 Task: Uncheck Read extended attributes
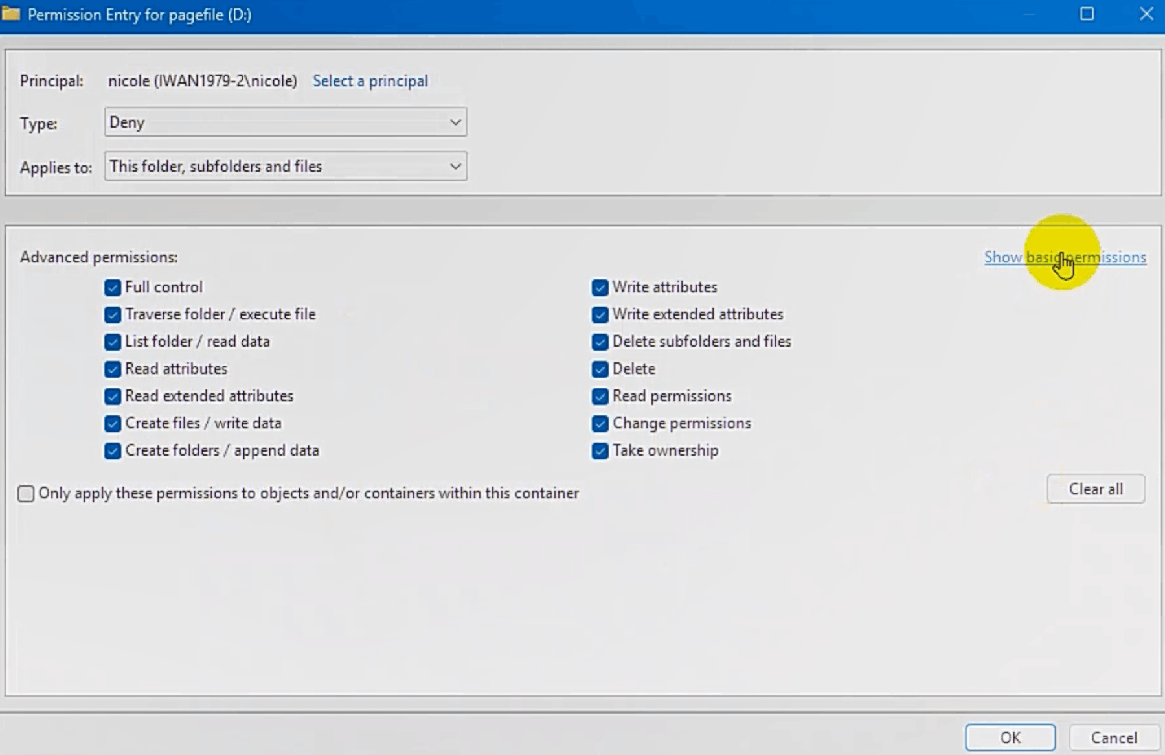tap(111, 396)
